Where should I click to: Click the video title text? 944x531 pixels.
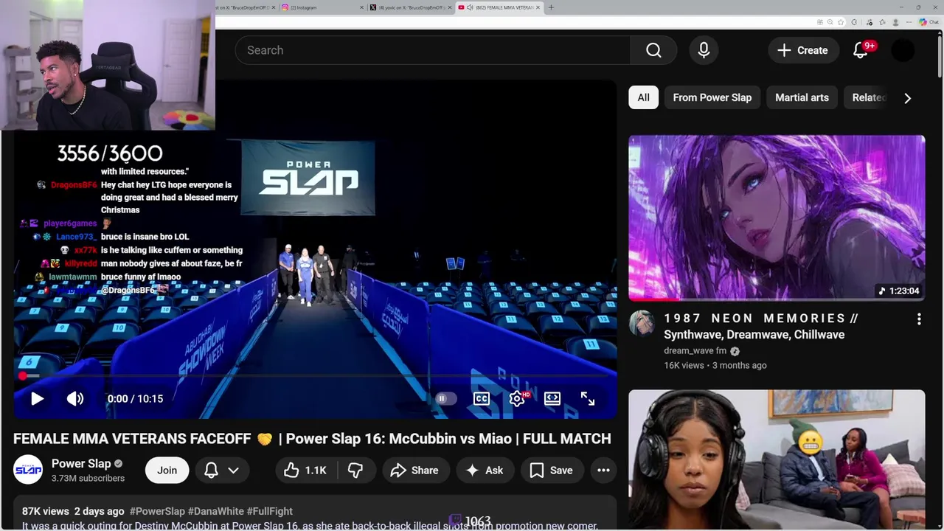click(x=312, y=439)
